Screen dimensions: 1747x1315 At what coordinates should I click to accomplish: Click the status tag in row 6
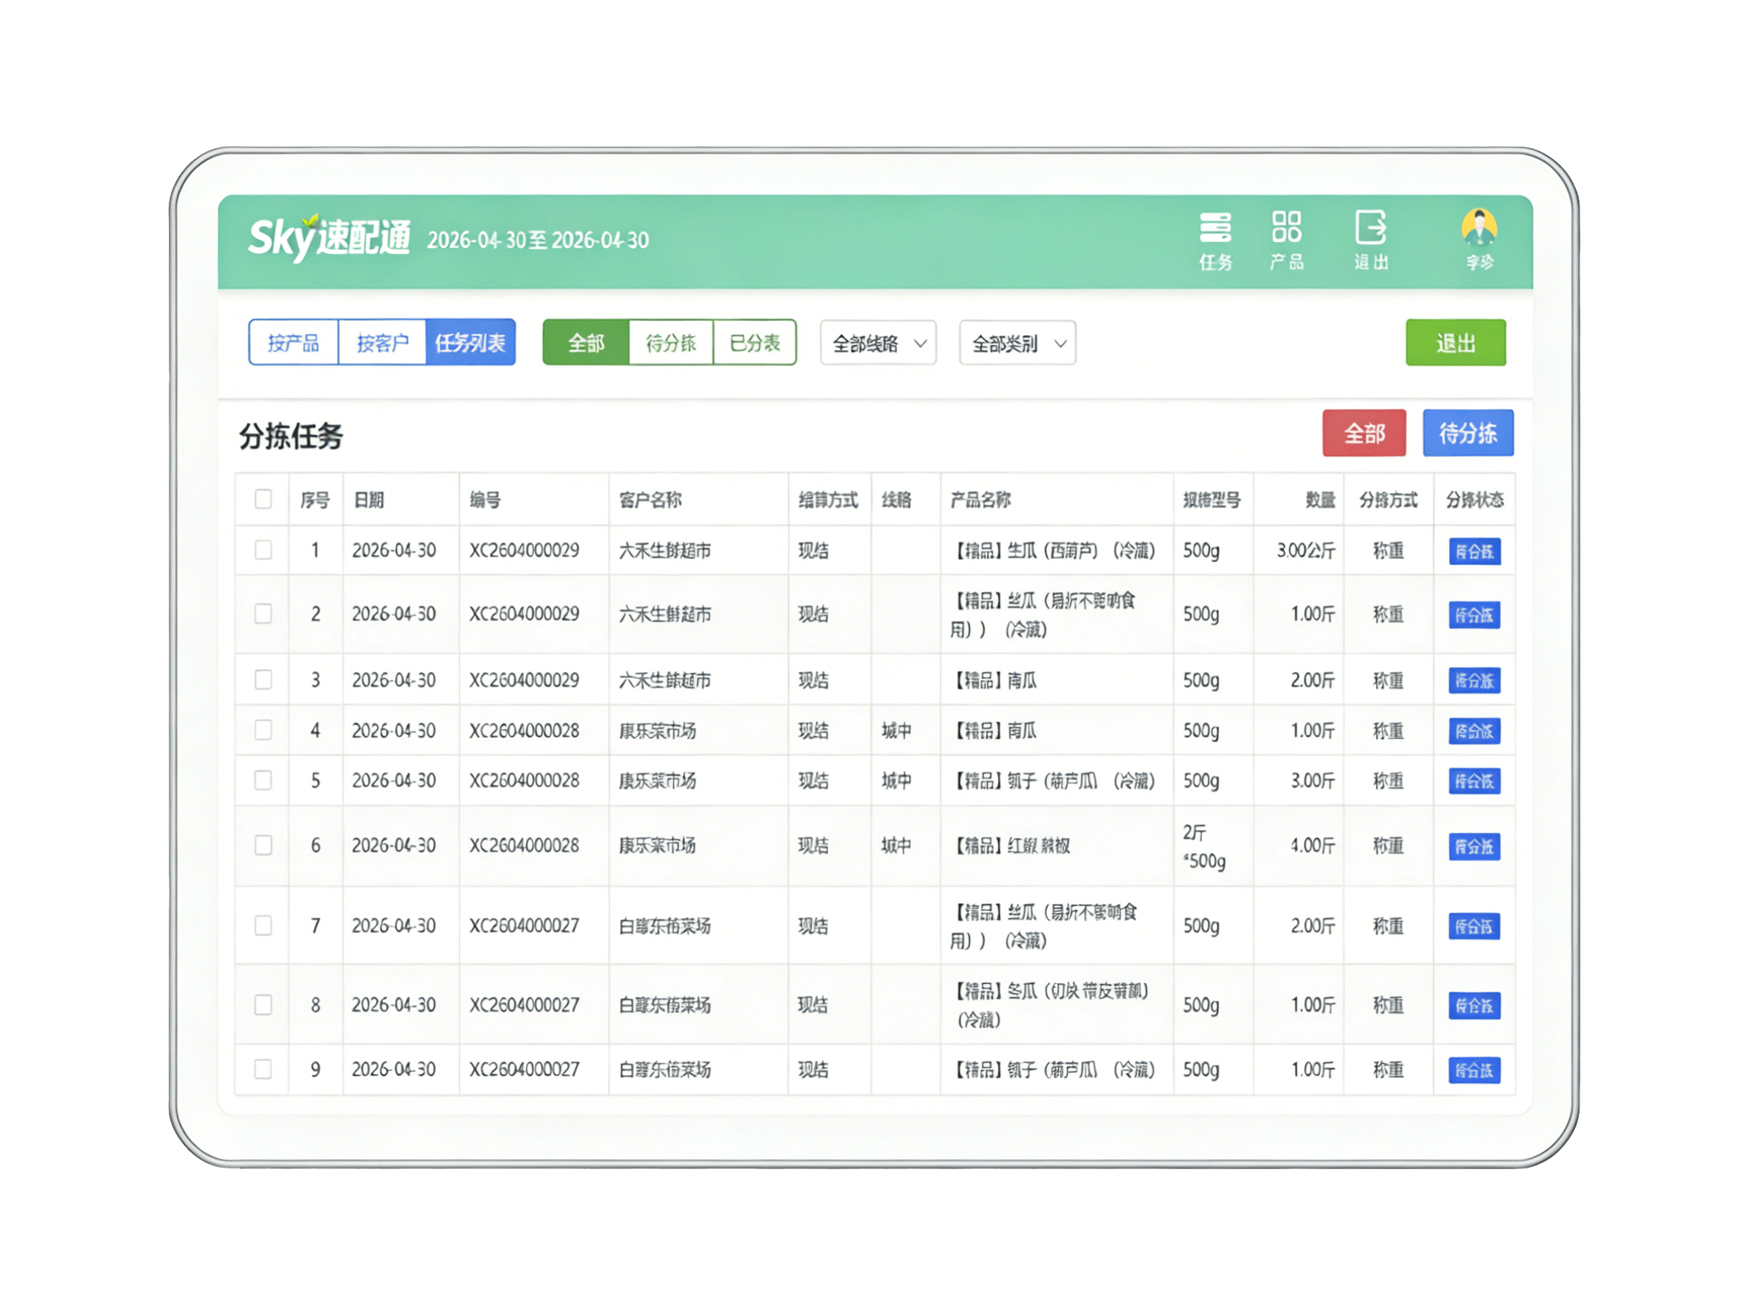[x=1474, y=846]
